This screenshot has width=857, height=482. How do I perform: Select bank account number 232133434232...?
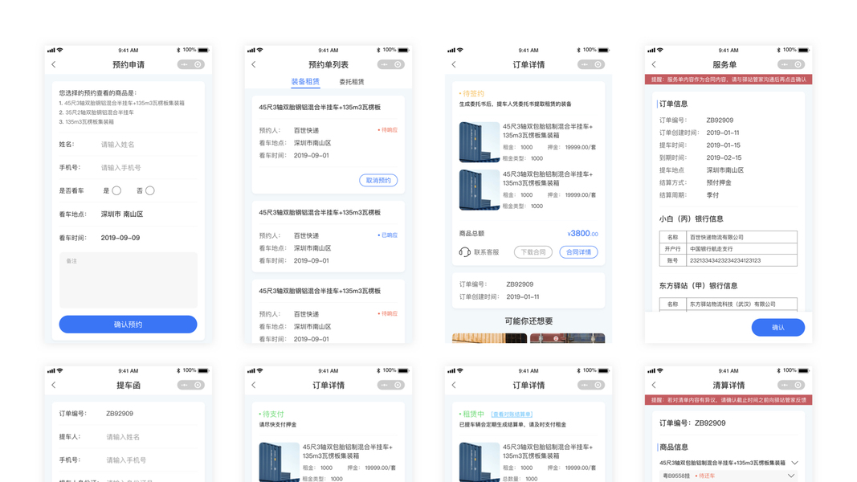pyautogui.click(x=724, y=260)
